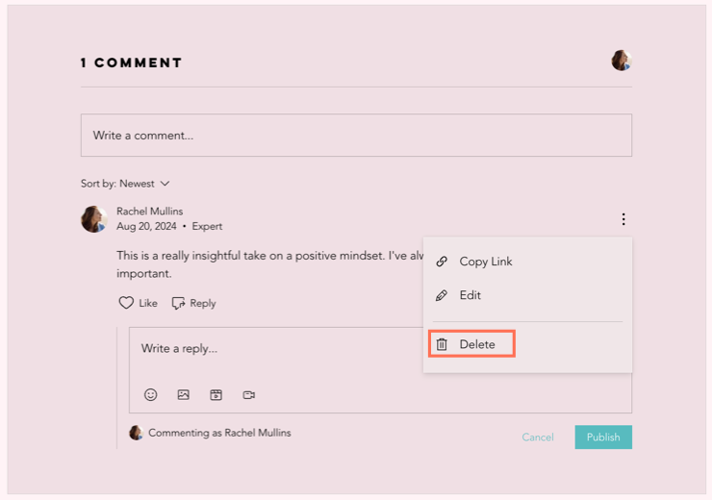Click the video camera icon in reply box
The image size is (712, 500).
(x=249, y=394)
